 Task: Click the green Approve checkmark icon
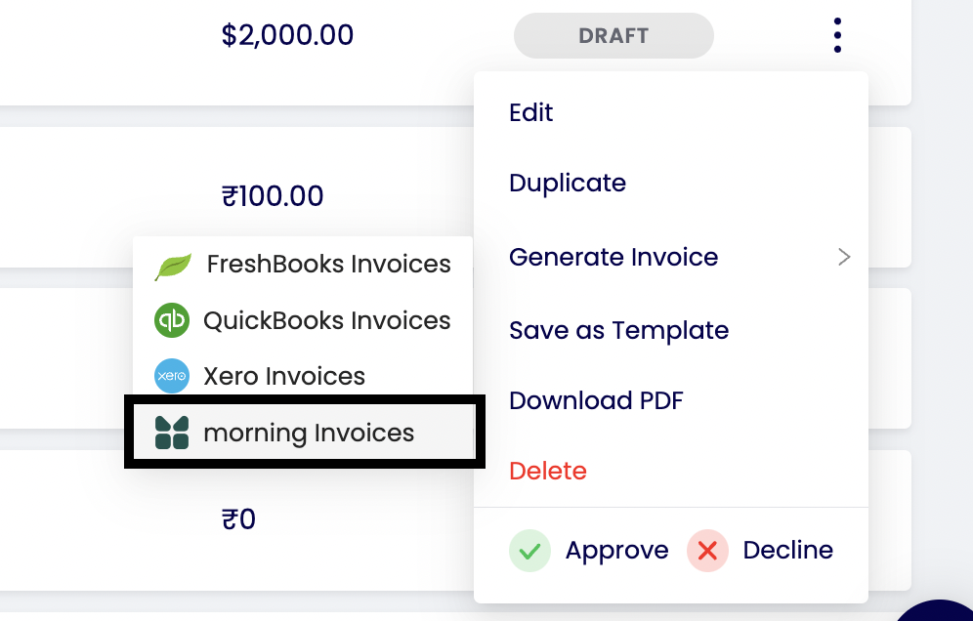point(529,551)
